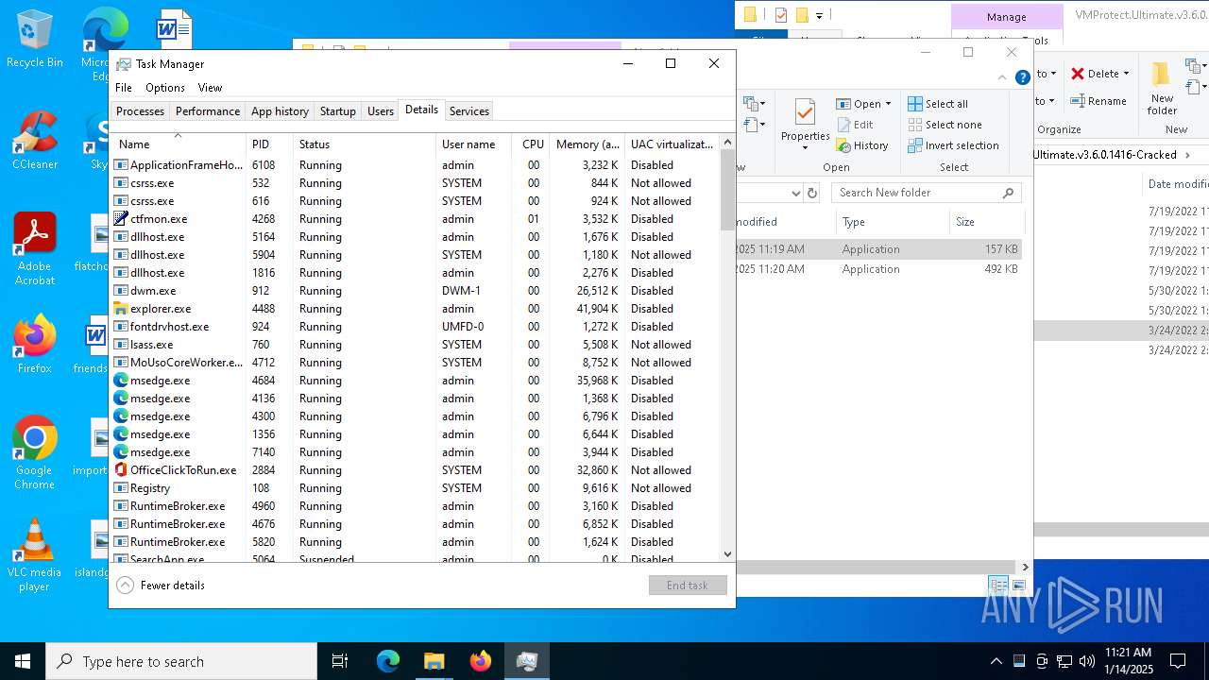Open Recycle Bin desktop icon
This screenshot has width=1209, height=680.
point(34,40)
